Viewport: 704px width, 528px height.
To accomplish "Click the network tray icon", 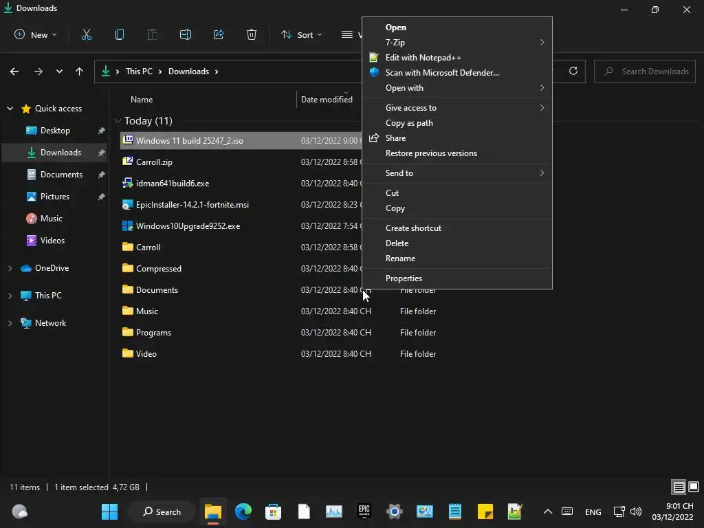I will [x=619, y=511].
